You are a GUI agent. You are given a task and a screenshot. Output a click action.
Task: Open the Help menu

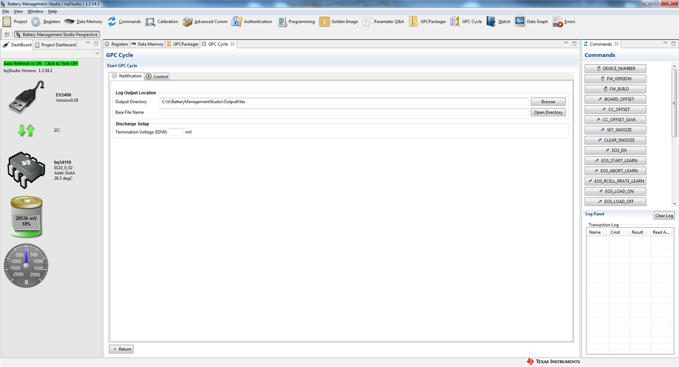pos(52,11)
